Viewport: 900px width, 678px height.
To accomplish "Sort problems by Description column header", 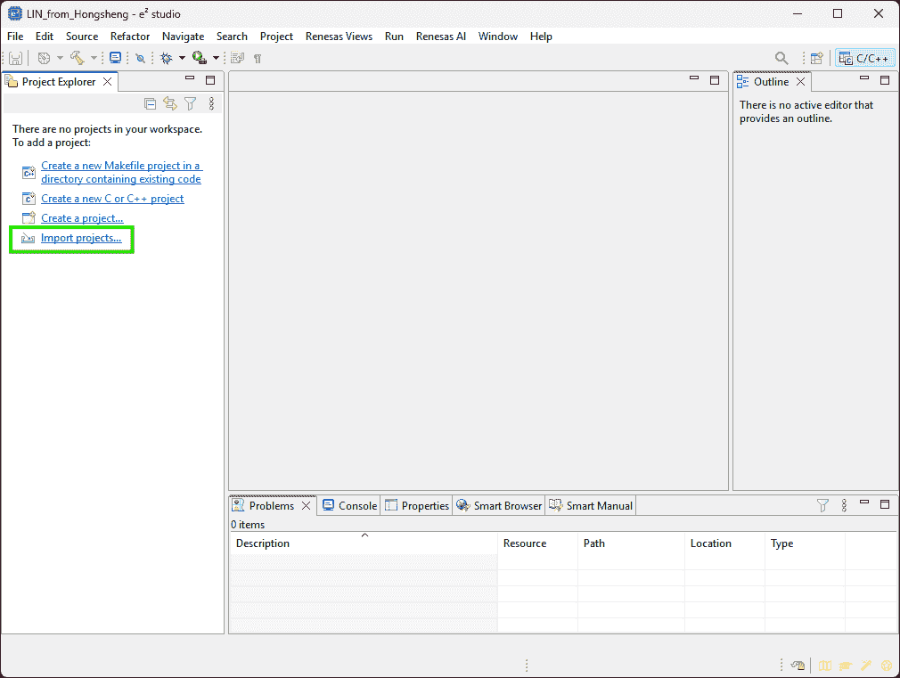I will pyautogui.click(x=263, y=543).
